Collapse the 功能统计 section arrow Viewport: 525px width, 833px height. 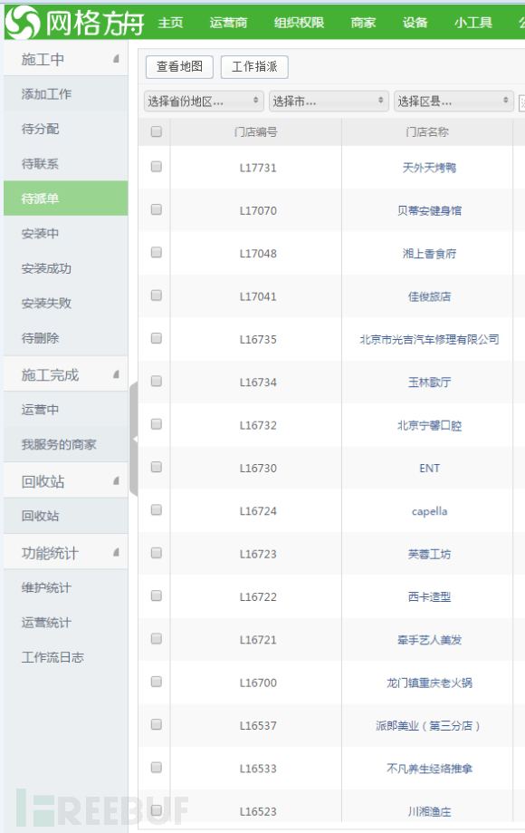coord(116,553)
